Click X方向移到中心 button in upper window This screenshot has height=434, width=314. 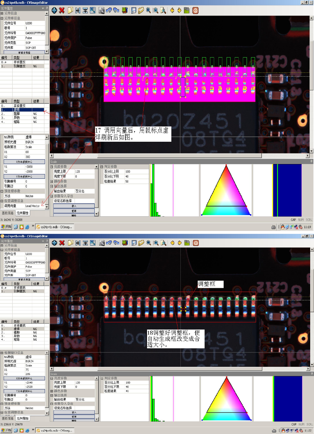[x=24, y=162]
